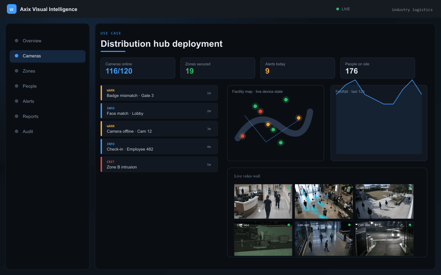441x275 pixels.
Task: Click the "Distribution hub deployment" heading
Action: 162,44
